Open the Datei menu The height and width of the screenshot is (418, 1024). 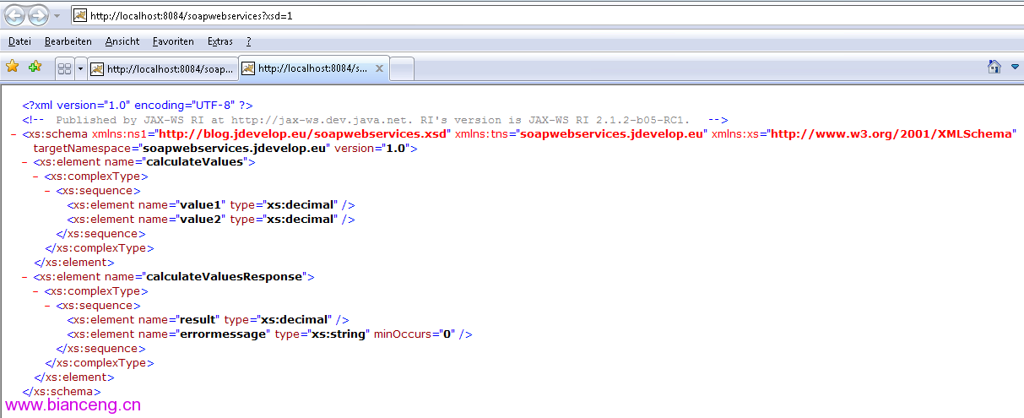[19, 41]
